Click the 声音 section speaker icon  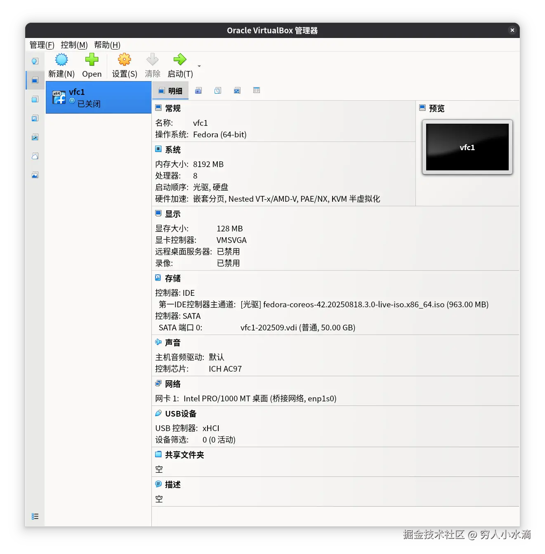tap(158, 342)
